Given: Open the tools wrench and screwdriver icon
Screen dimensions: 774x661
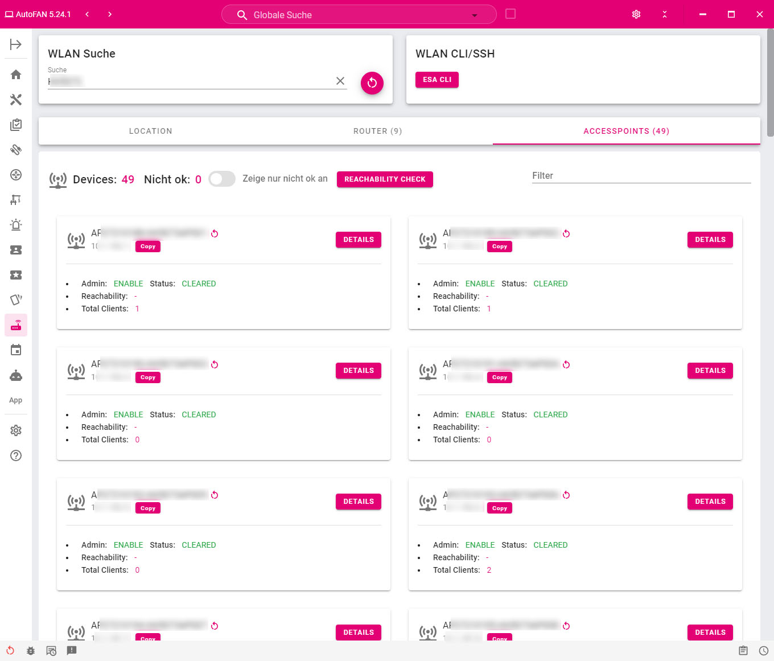Looking at the screenshot, I should coord(16,100).
